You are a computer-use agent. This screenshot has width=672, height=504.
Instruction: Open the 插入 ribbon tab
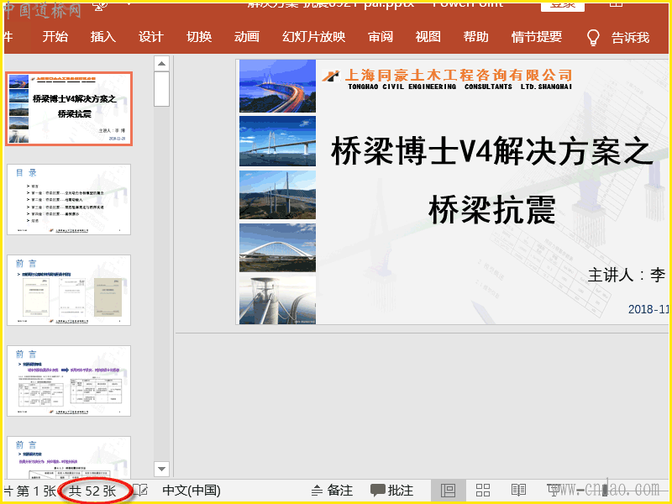[x=103, y=37]
